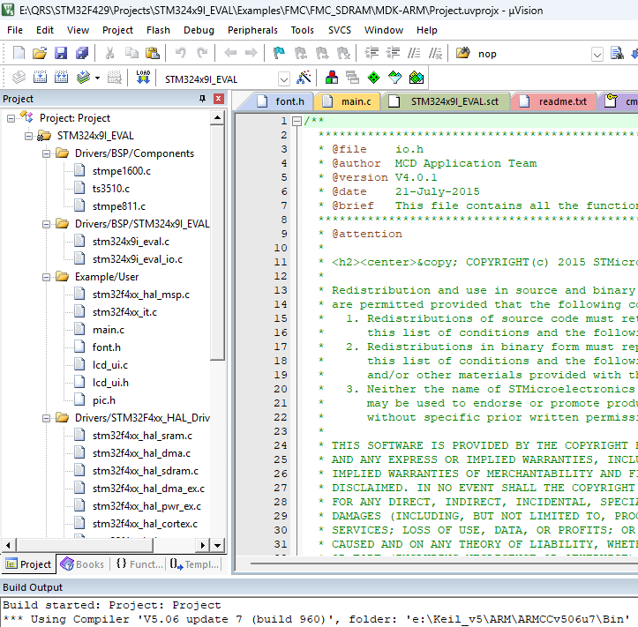Open the nop find-text dropdown arrow
The width and height of the screenshot is (638, 627).
[597, 54]
